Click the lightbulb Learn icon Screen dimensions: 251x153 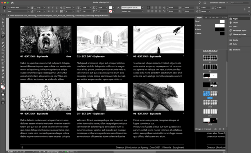click(x=200, y=3)
